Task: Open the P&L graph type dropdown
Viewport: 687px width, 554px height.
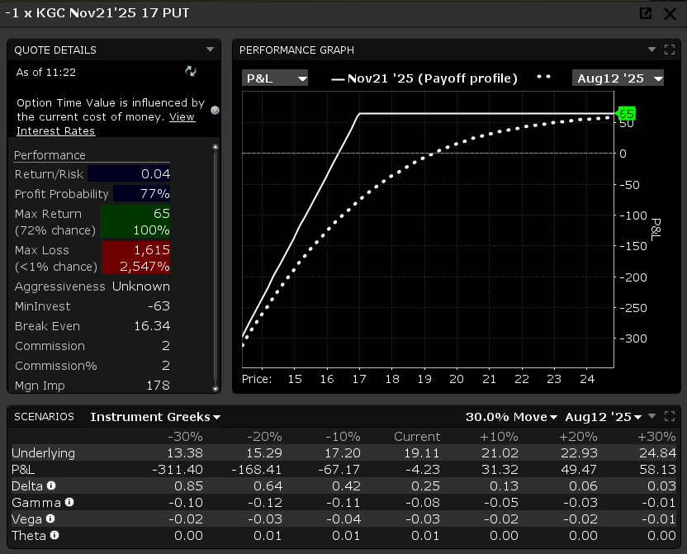Action: (275, 78)
